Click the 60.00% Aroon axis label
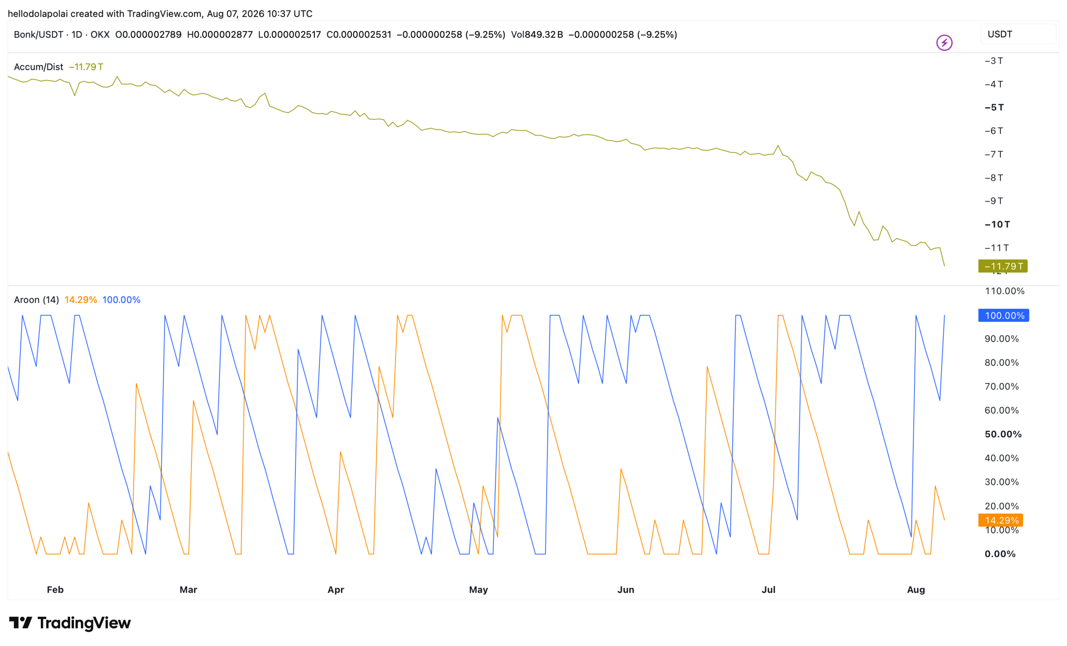Screen dimensions: 1067x646 tap(1001, 410)
